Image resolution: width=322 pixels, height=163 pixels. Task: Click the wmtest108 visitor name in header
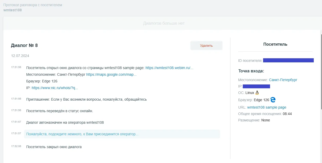tap(12, 10)
